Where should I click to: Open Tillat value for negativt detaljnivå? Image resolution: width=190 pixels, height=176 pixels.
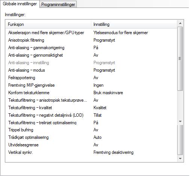(x=98, y=115)
